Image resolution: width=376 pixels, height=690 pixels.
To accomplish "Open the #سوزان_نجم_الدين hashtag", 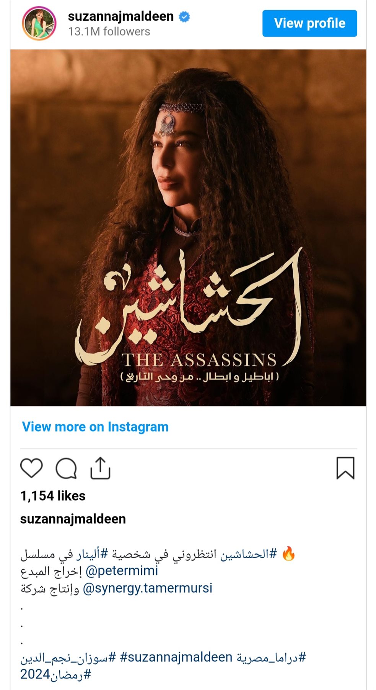I will [68, 657].
